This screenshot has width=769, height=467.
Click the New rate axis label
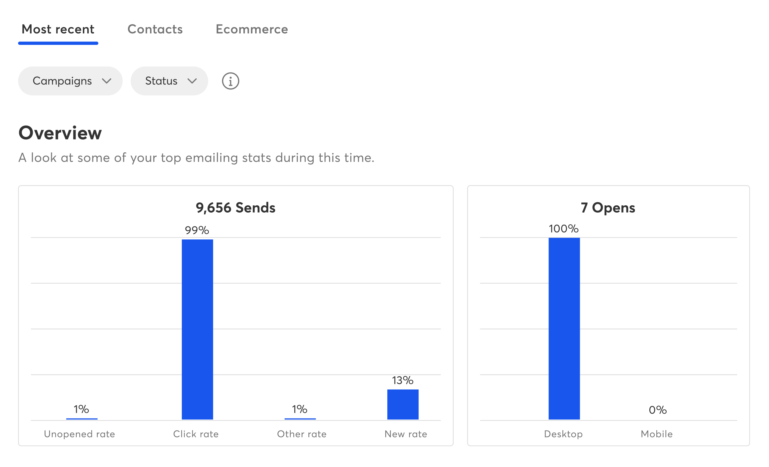(405, 434)
